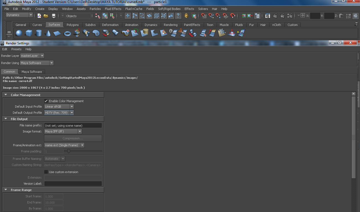Switch to the Dynamics shelf tab
The image size is (360, 212).
click(x=151, y=25)
